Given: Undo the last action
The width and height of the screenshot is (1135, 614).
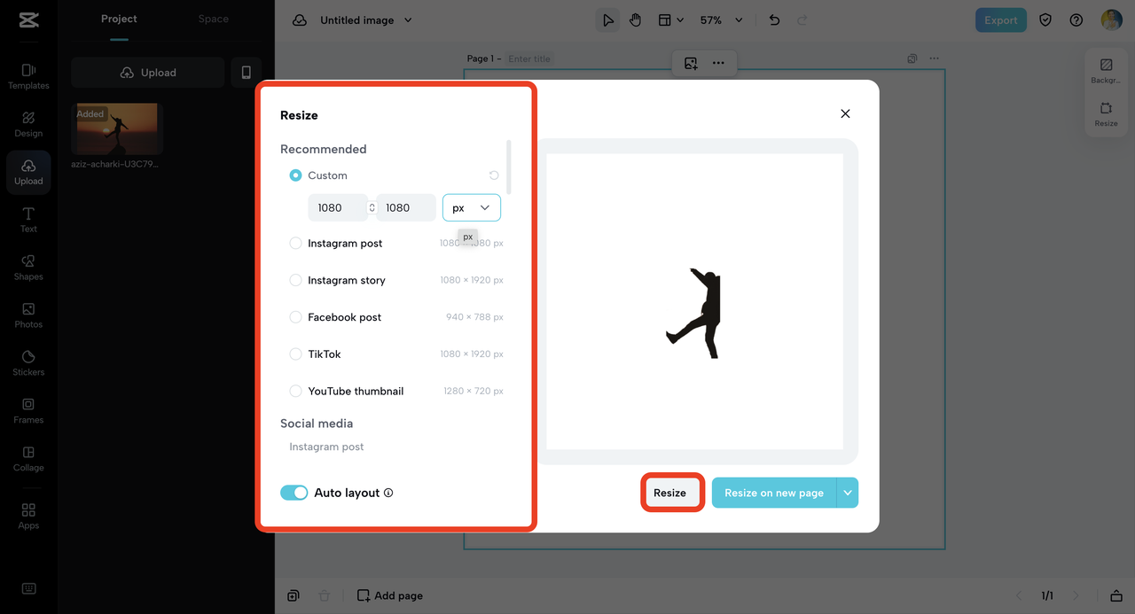Looking at the screenshot, I should [x=774, y=19].
